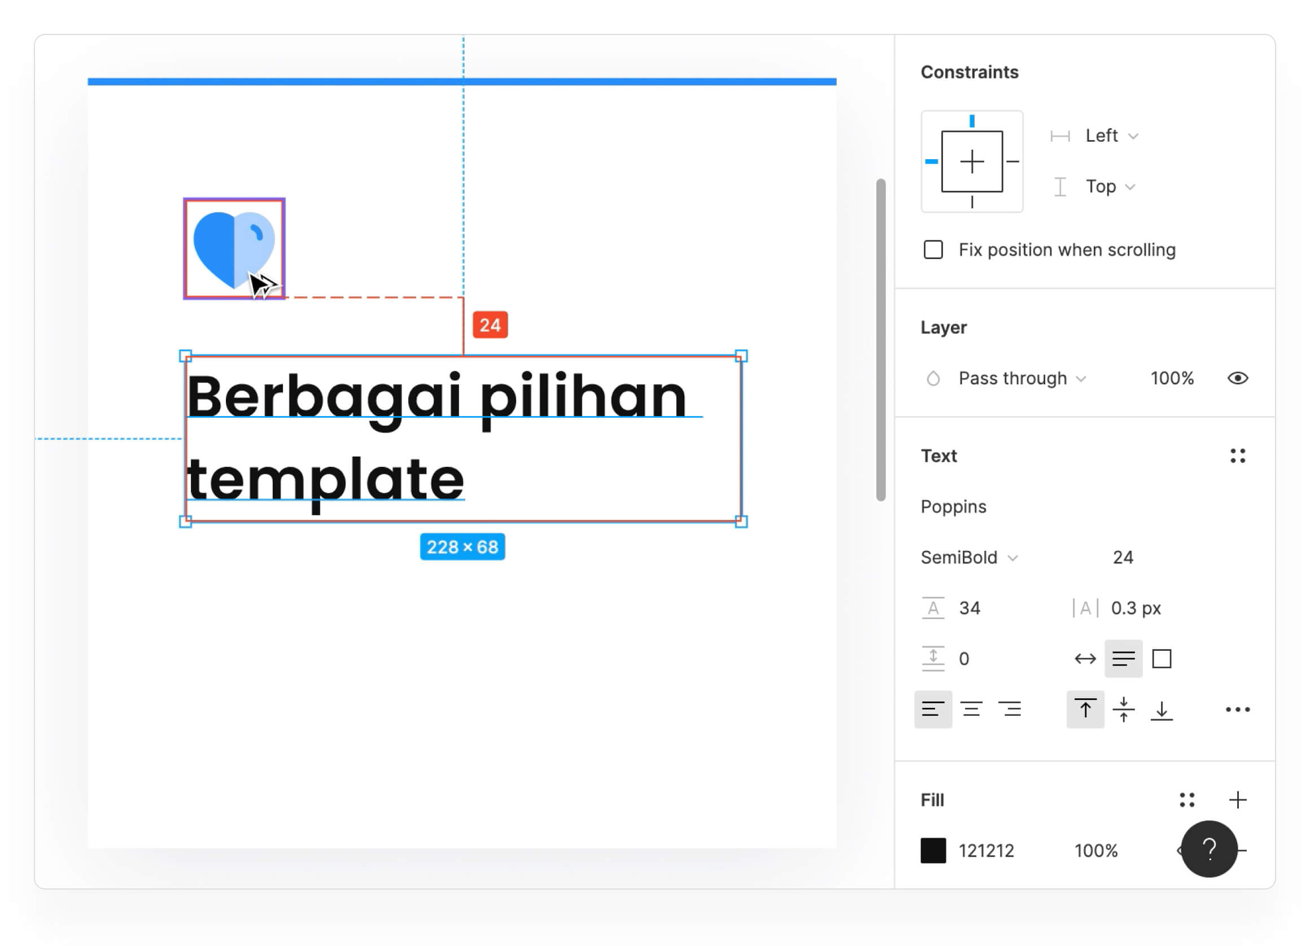The height and width of the screenshot is (946, 1310).
Task: Select text align left icon
Action: point(933,709)
